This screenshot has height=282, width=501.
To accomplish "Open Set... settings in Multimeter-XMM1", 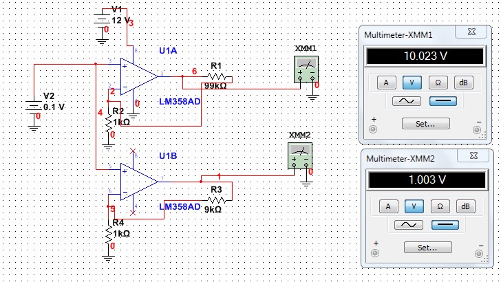I will point(426,124).
